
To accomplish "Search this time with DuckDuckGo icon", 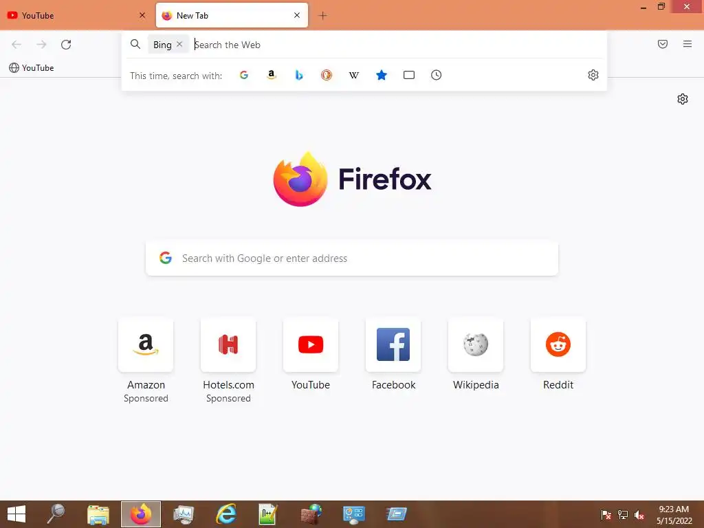I will (327, 75).
